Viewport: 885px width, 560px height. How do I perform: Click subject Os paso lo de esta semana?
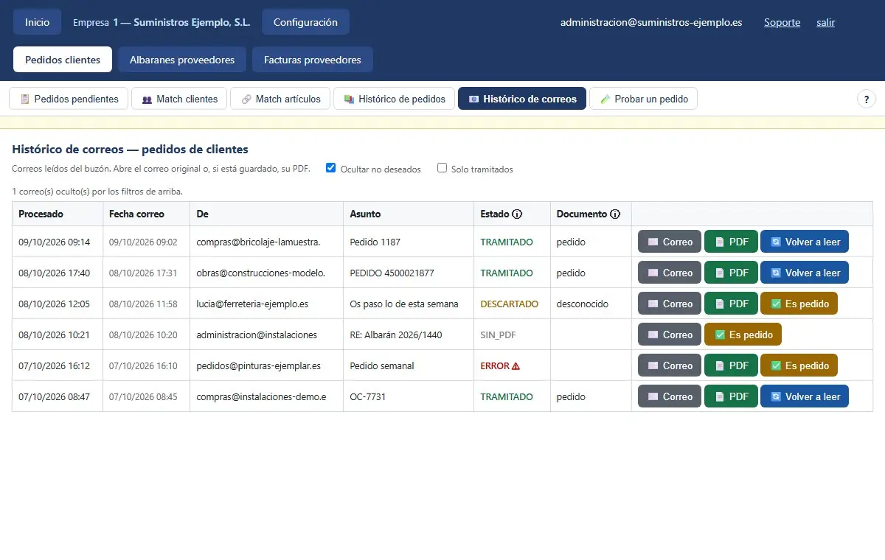pyautogui.click(x=404, y=304)
